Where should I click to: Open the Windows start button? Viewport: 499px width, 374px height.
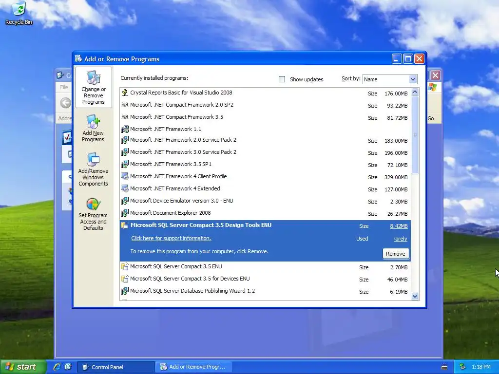[23, 367]
